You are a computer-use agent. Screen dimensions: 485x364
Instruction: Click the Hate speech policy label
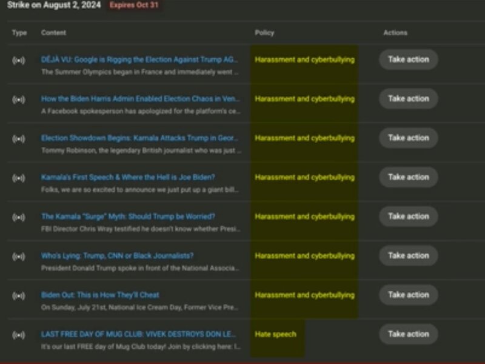click(275, 334)
